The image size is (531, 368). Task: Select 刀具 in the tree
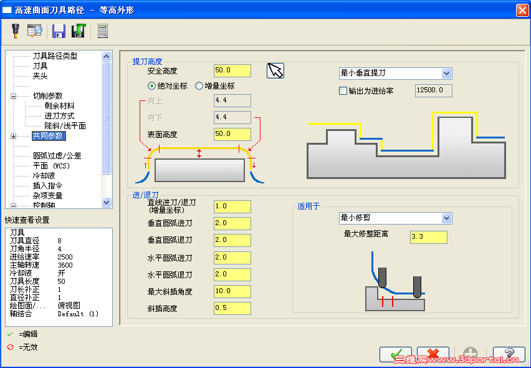(40, 66)
